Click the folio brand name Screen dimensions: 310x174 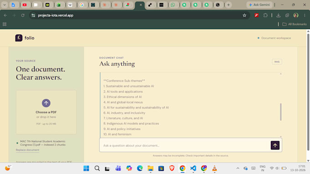point(30,38)
